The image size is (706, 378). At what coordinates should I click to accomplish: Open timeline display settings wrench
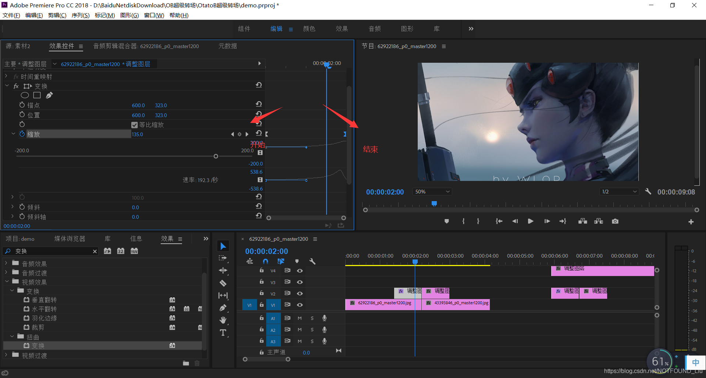pyautogui.click(x=313, y=261)
